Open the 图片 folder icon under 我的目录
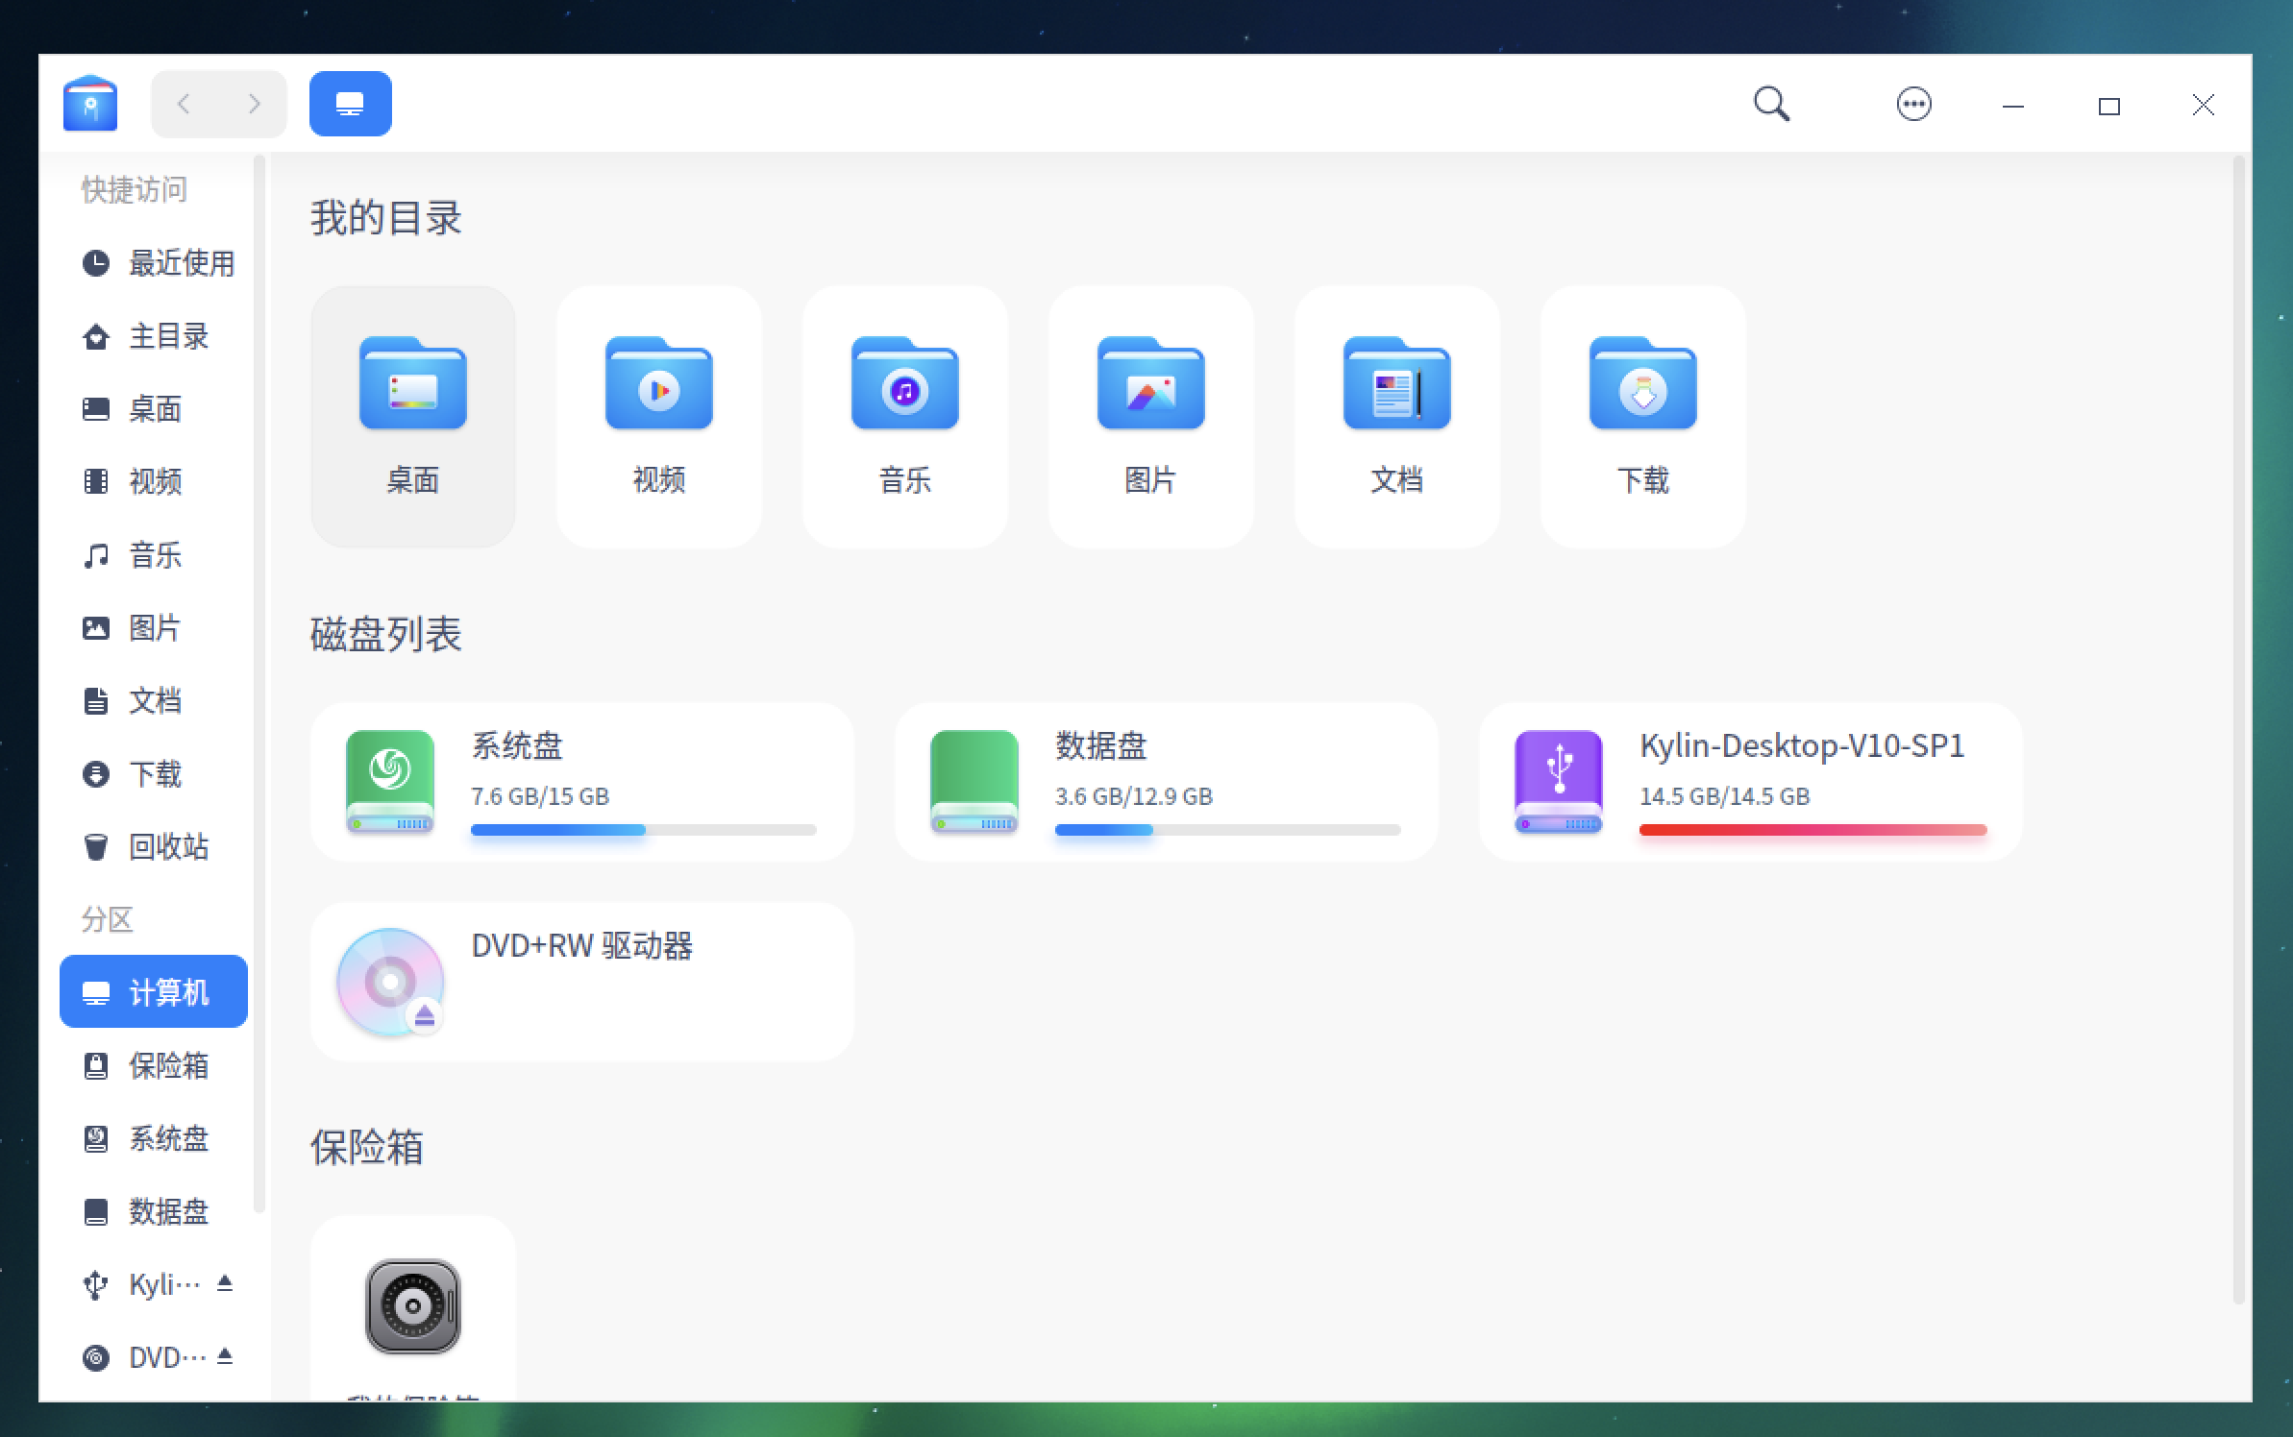Screen dimensions: 2293x1437 [x=1151, y=384]
